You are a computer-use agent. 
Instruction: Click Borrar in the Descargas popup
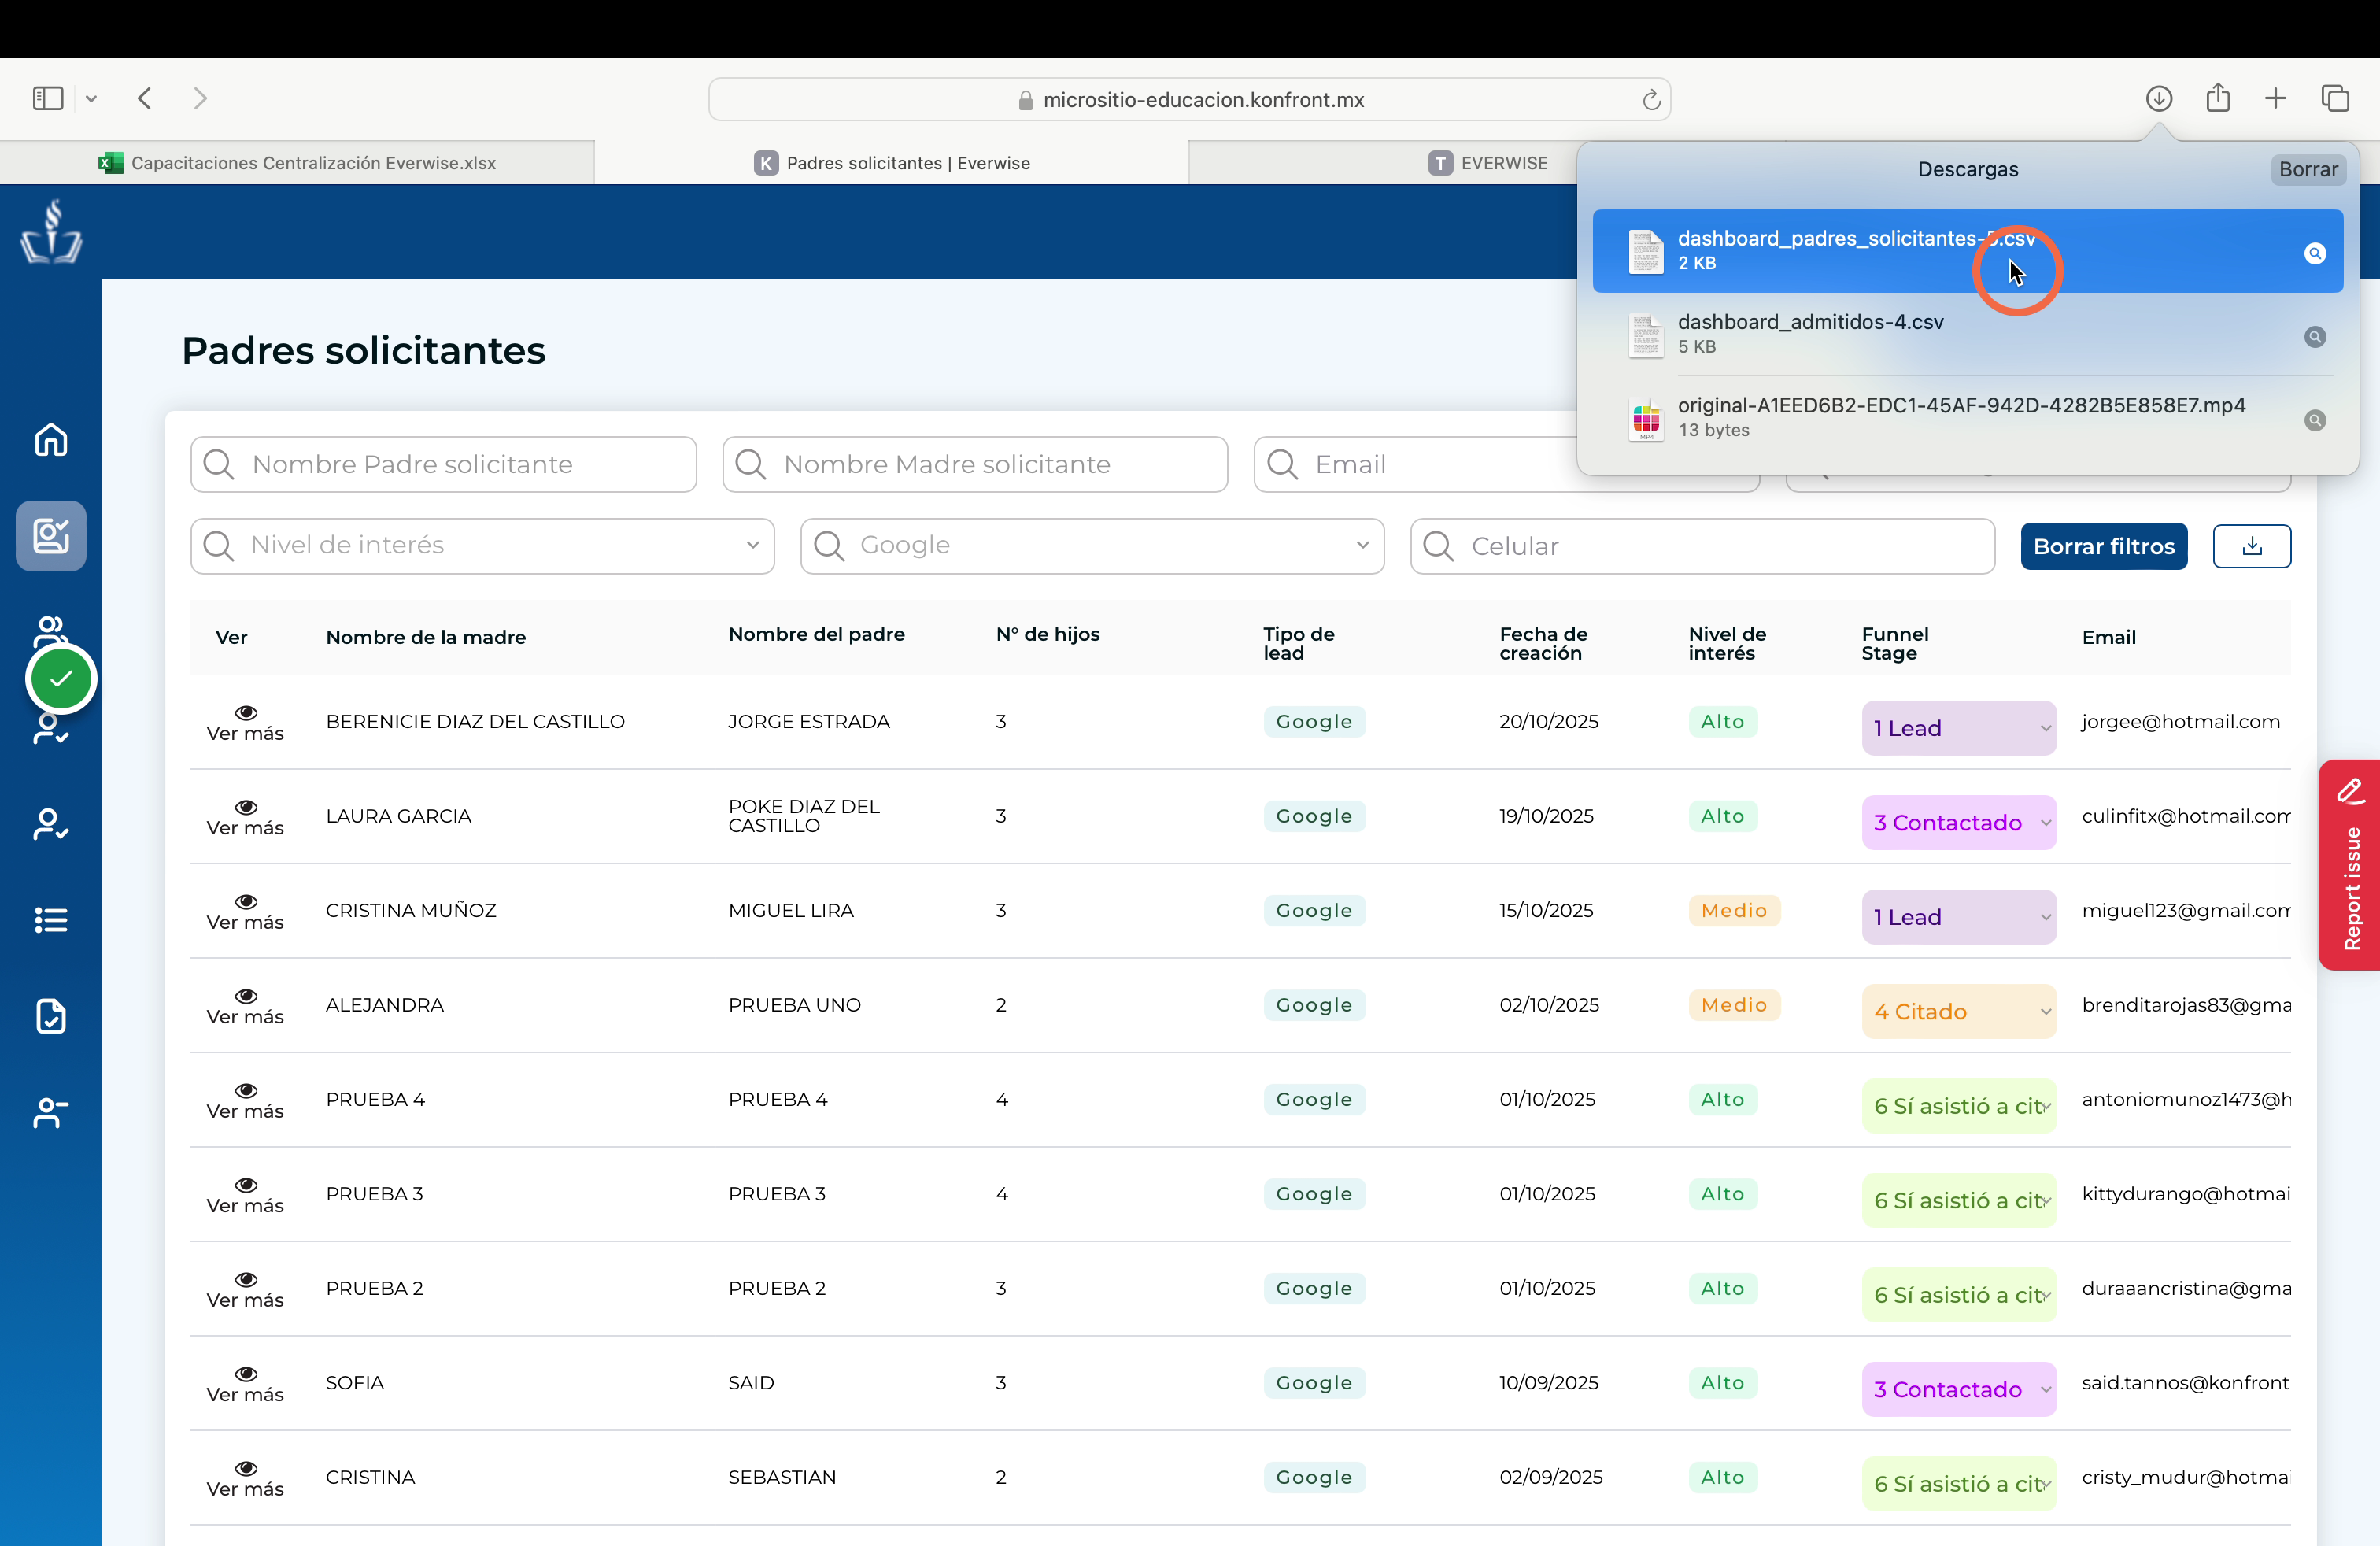[2308, 169]
